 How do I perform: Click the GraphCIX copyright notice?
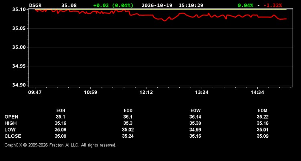coord(60,145)
